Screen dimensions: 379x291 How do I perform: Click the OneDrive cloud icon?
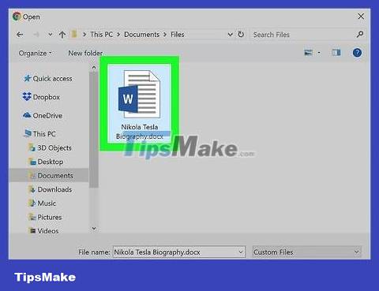(27, 115)
